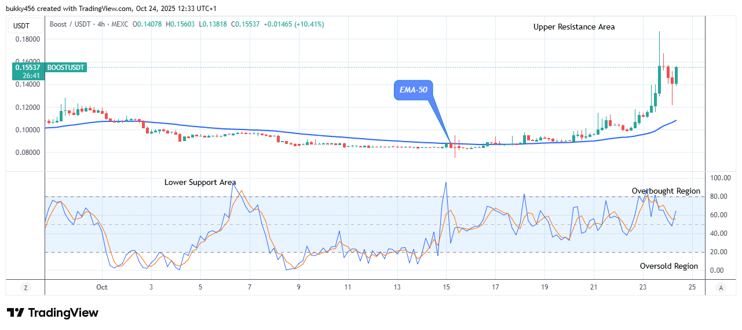
Task: Click the TradingView logo icon
Action: pyautogui.click(x=16, y=313)
